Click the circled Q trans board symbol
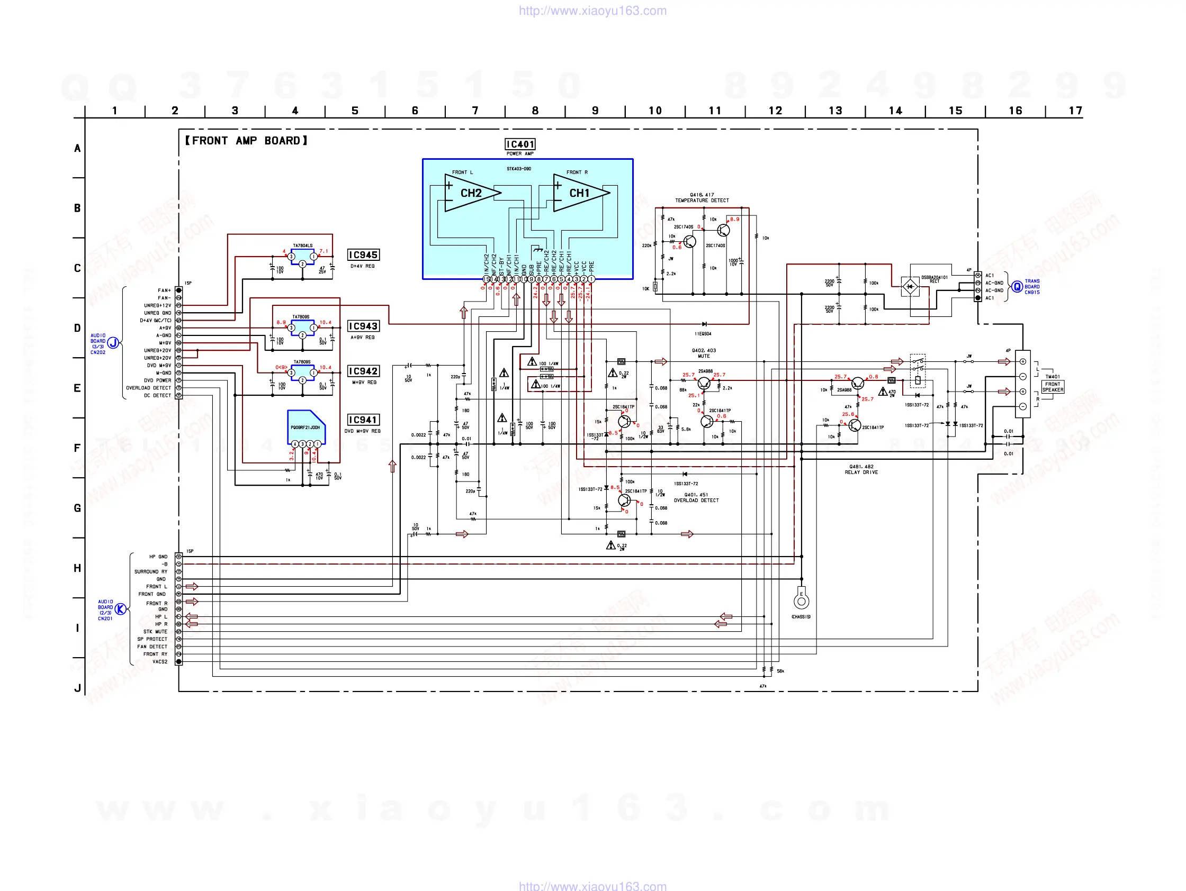The height and width of the screenshot is (891, 1186). (x=1017, y=287)
